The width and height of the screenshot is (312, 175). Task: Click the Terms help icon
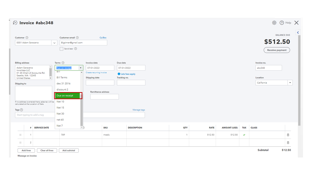click(x=63, y=63)
